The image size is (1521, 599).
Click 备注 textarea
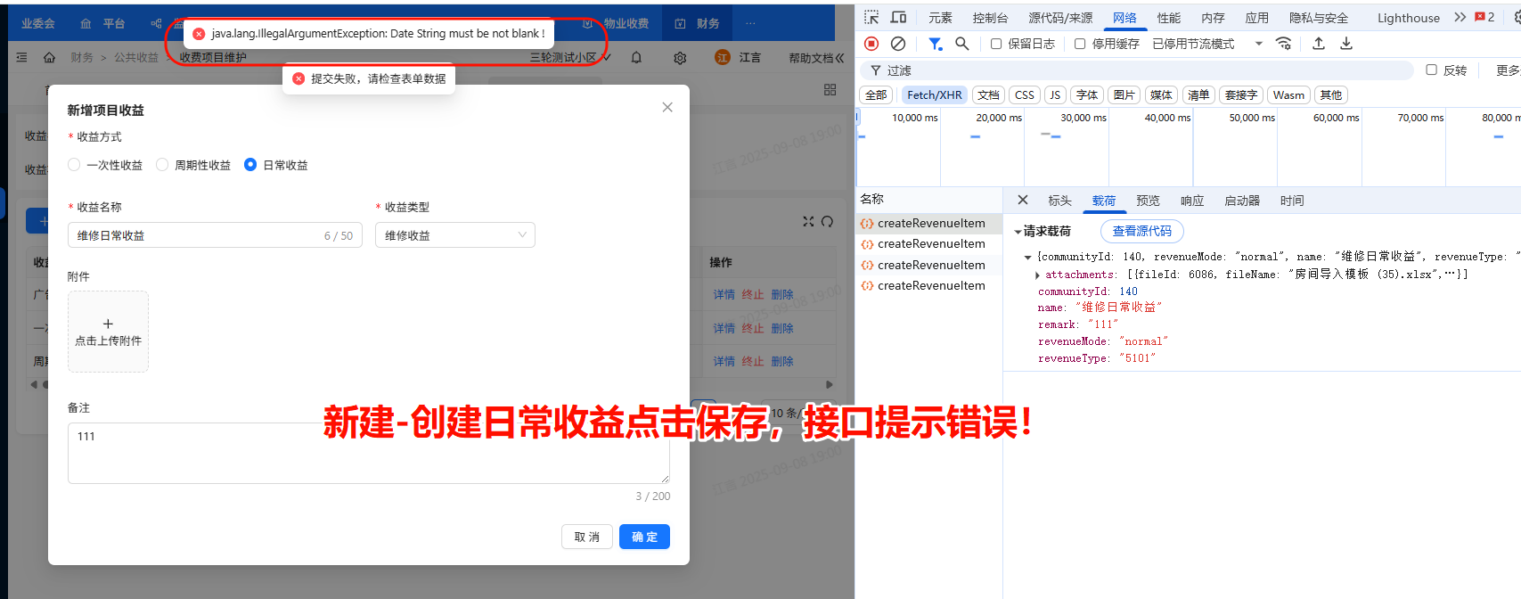click(368, 453)
